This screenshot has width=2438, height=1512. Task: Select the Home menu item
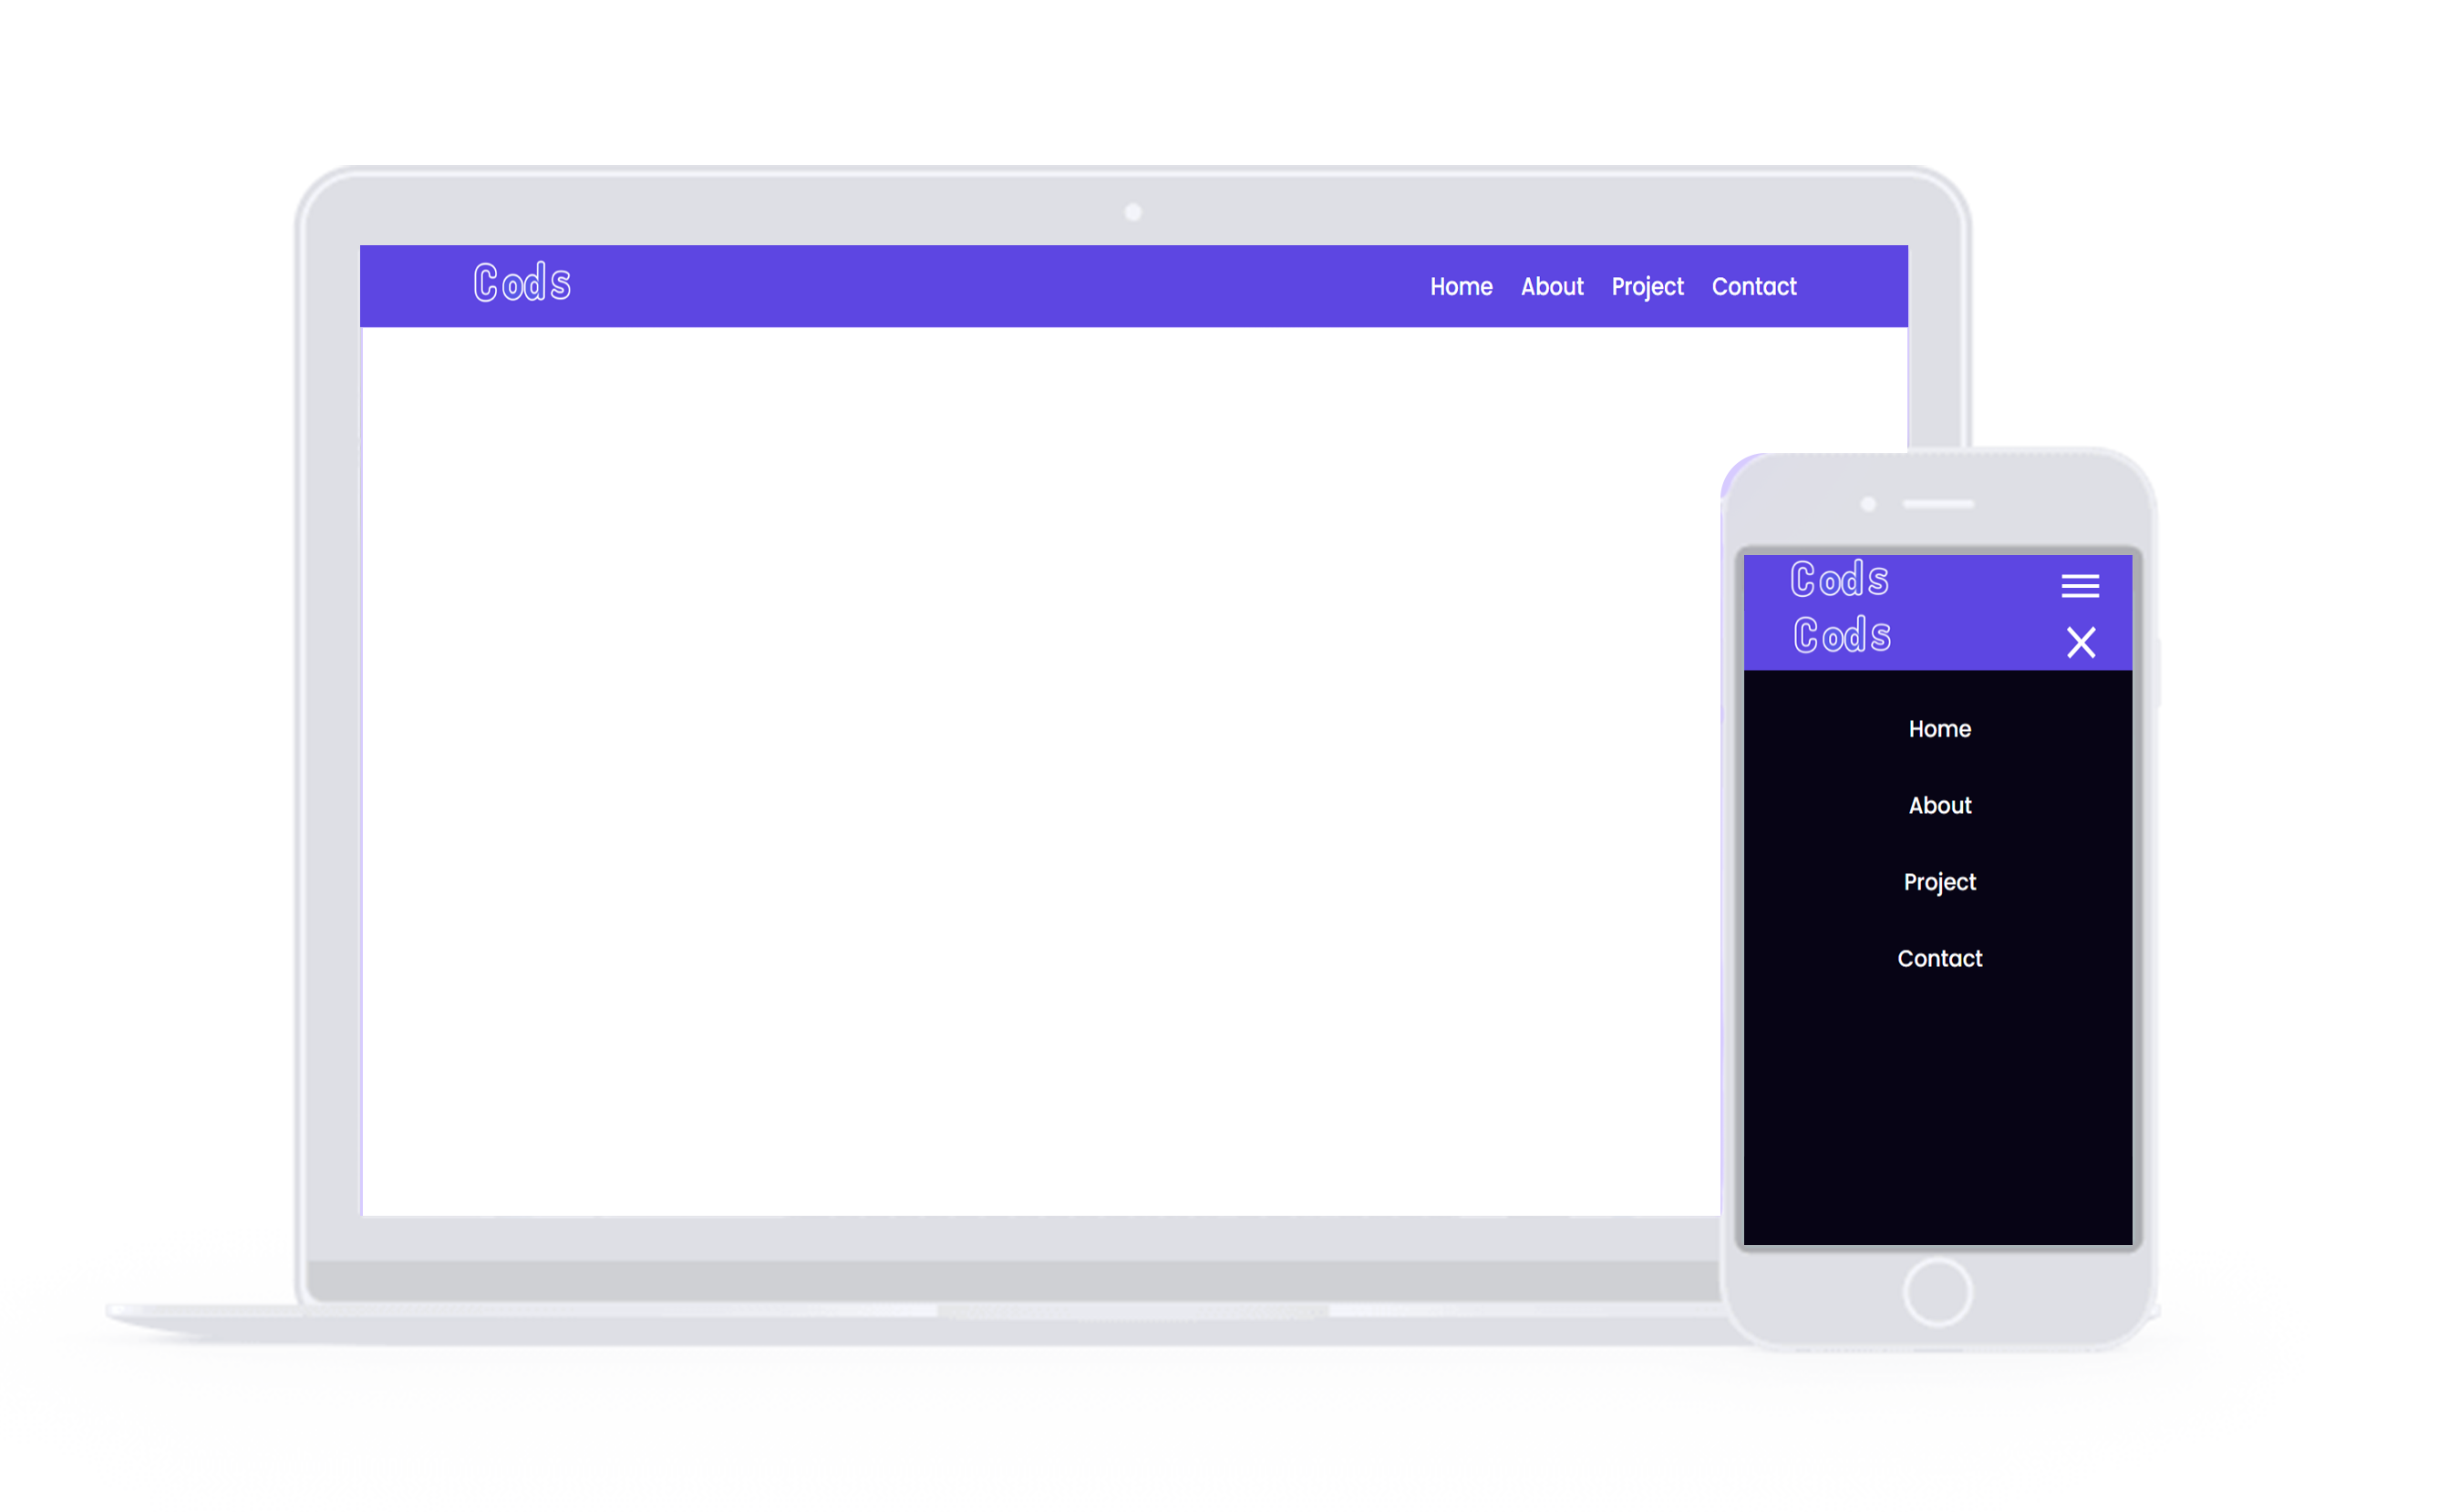(x=1461, y=287)
